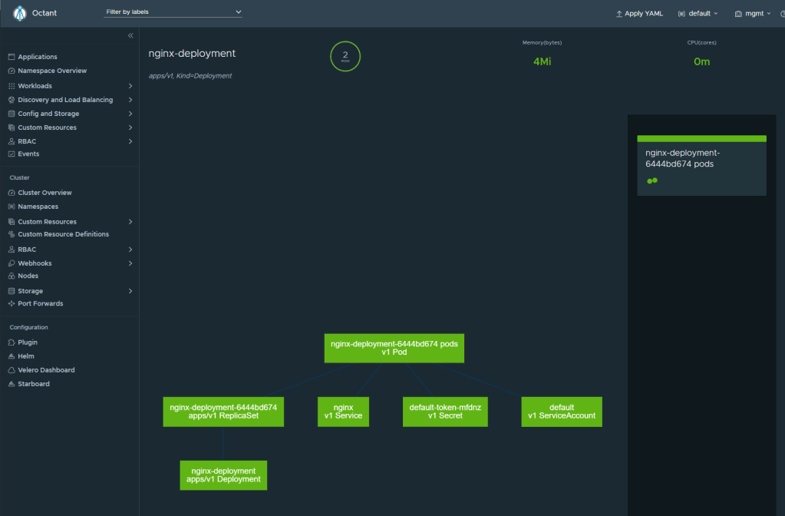This screenshot has width=785, height=516.
Task: Open the Filter by labels dropdown
Action: (173, 12)
